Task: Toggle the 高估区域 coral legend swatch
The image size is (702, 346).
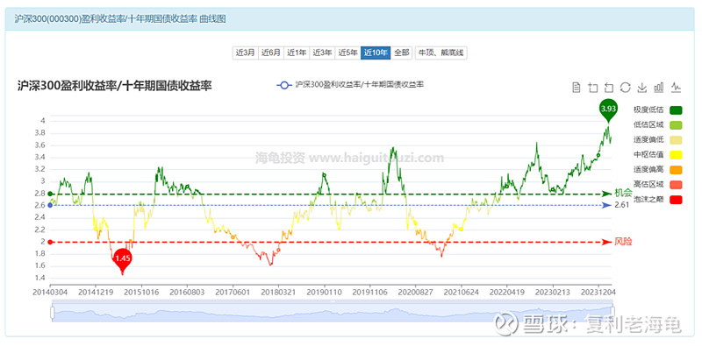Action: click(x=676, y=185)
